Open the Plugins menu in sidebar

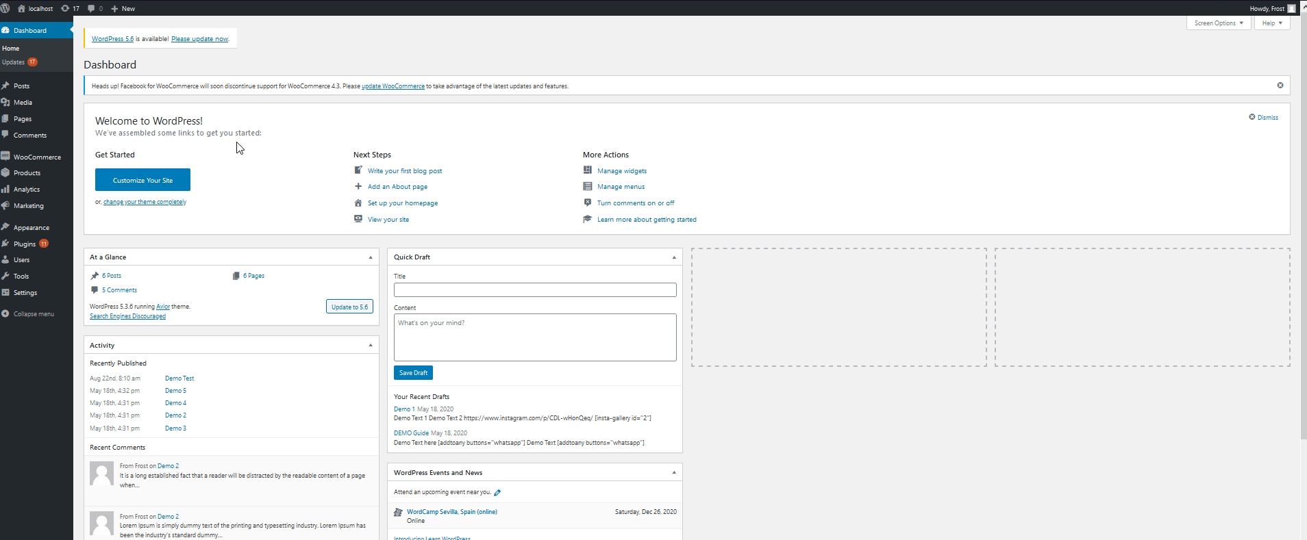coord(25,244)
